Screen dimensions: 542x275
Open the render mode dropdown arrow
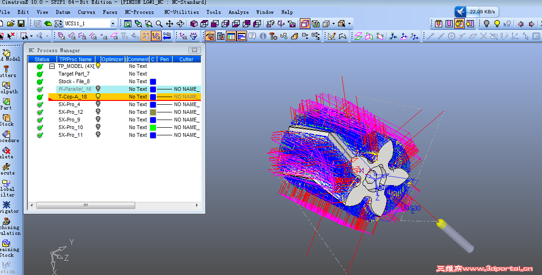pos(333,24)
